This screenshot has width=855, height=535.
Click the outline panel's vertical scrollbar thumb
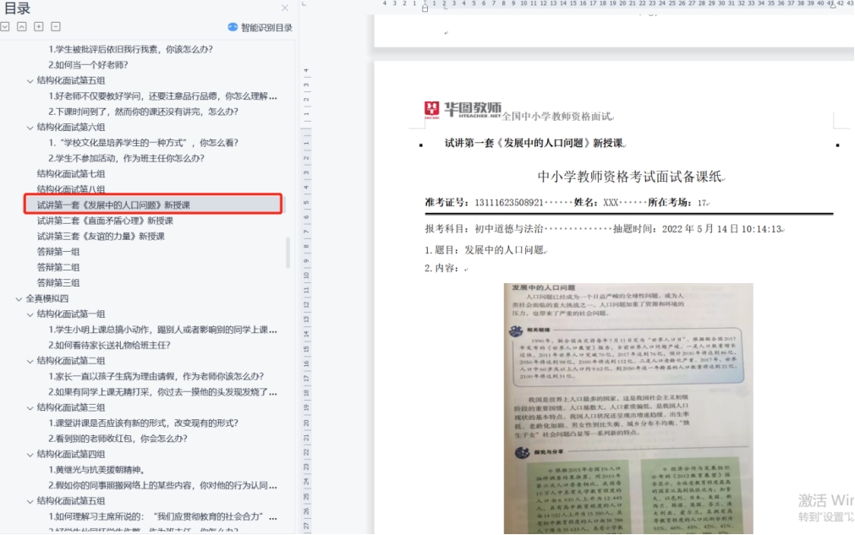pos(288,252)
